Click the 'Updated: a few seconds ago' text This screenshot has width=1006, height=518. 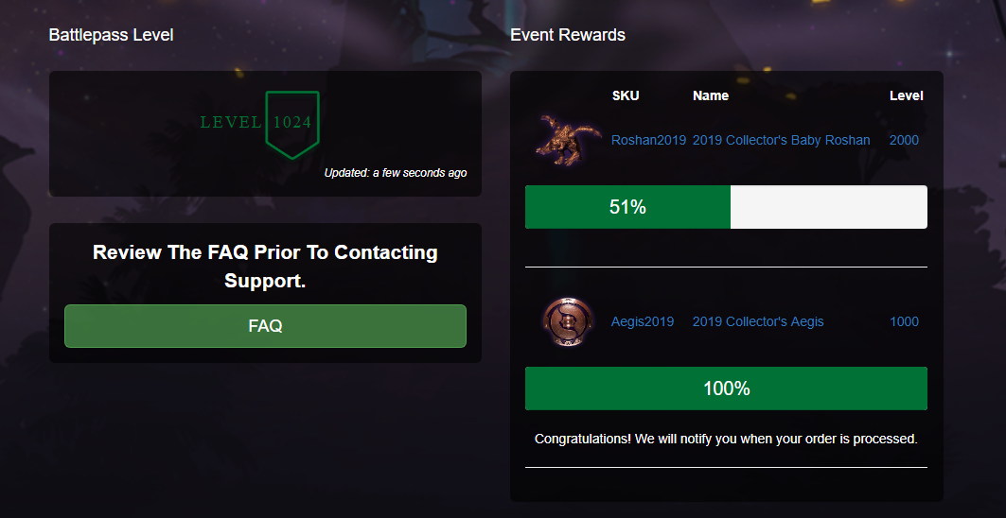click(395, 173)
